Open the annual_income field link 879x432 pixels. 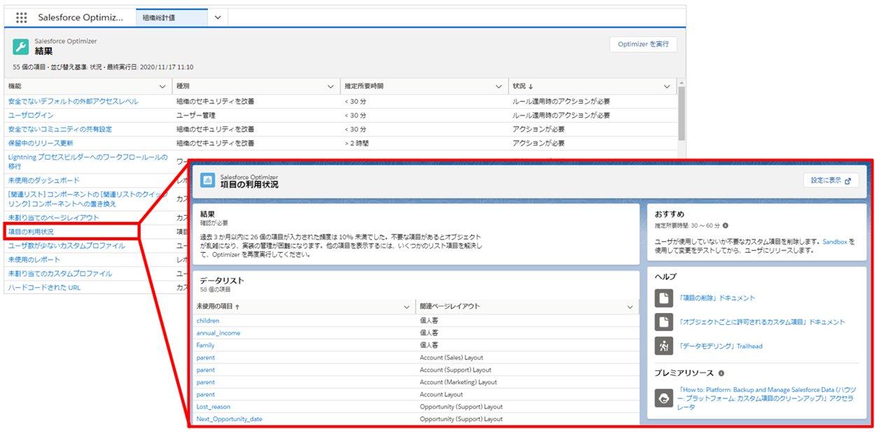[x=219, y=333]
